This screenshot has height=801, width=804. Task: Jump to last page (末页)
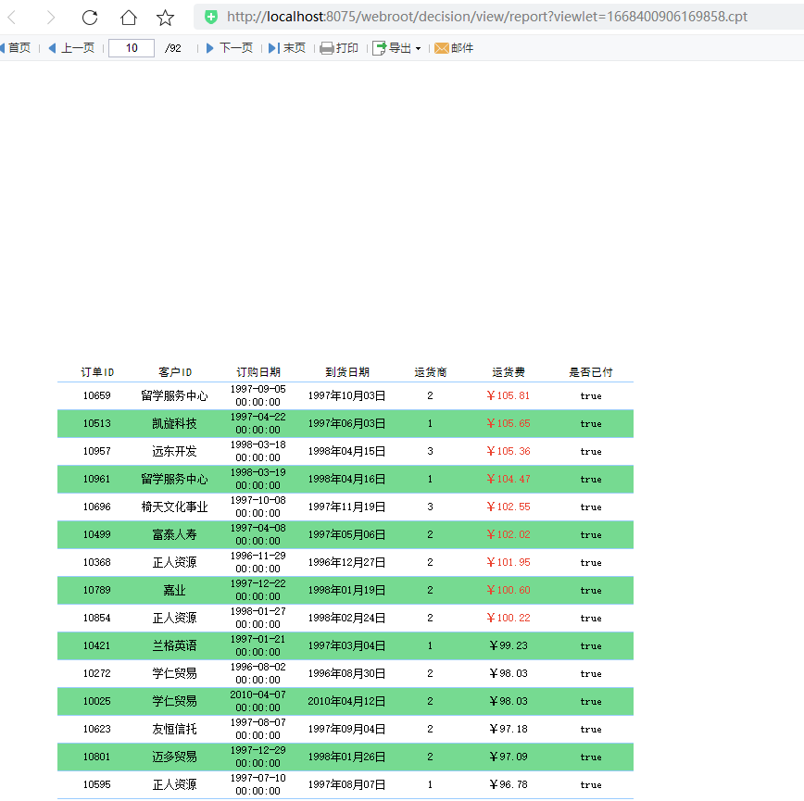[287, 48]
